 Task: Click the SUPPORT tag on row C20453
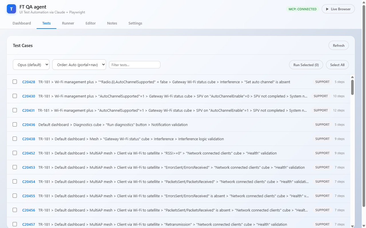[x=323, y=167]
